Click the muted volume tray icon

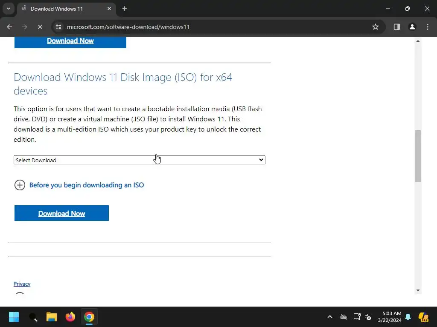368,317
